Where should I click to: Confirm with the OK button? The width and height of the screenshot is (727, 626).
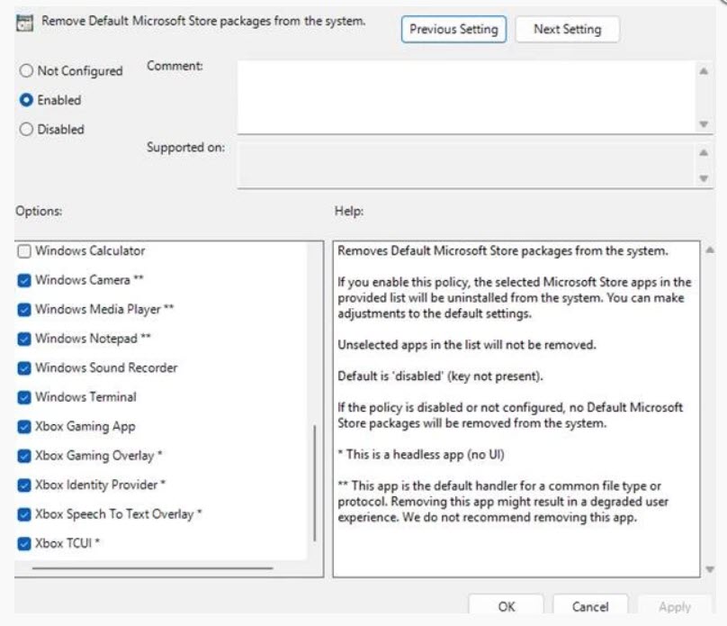click(506, 605)
